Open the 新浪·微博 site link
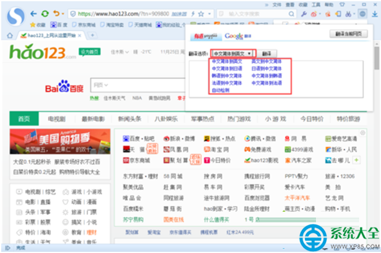This screenshot has width=381, height=253. [179, 139]
